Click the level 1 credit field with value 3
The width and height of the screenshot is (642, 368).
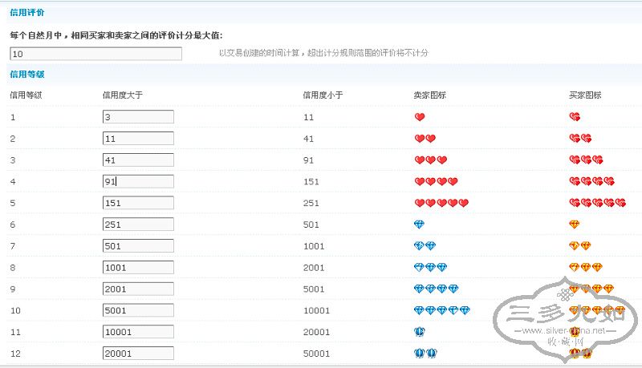coord(138,117)
